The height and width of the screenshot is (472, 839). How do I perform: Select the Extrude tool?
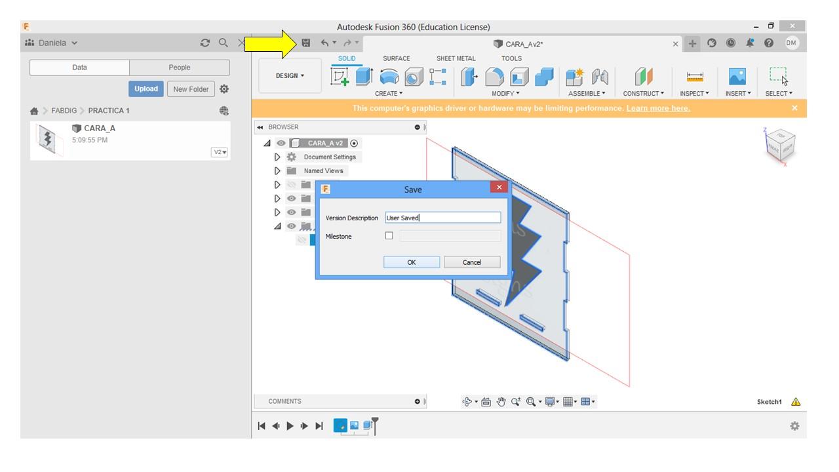click(x=364, y=77)
